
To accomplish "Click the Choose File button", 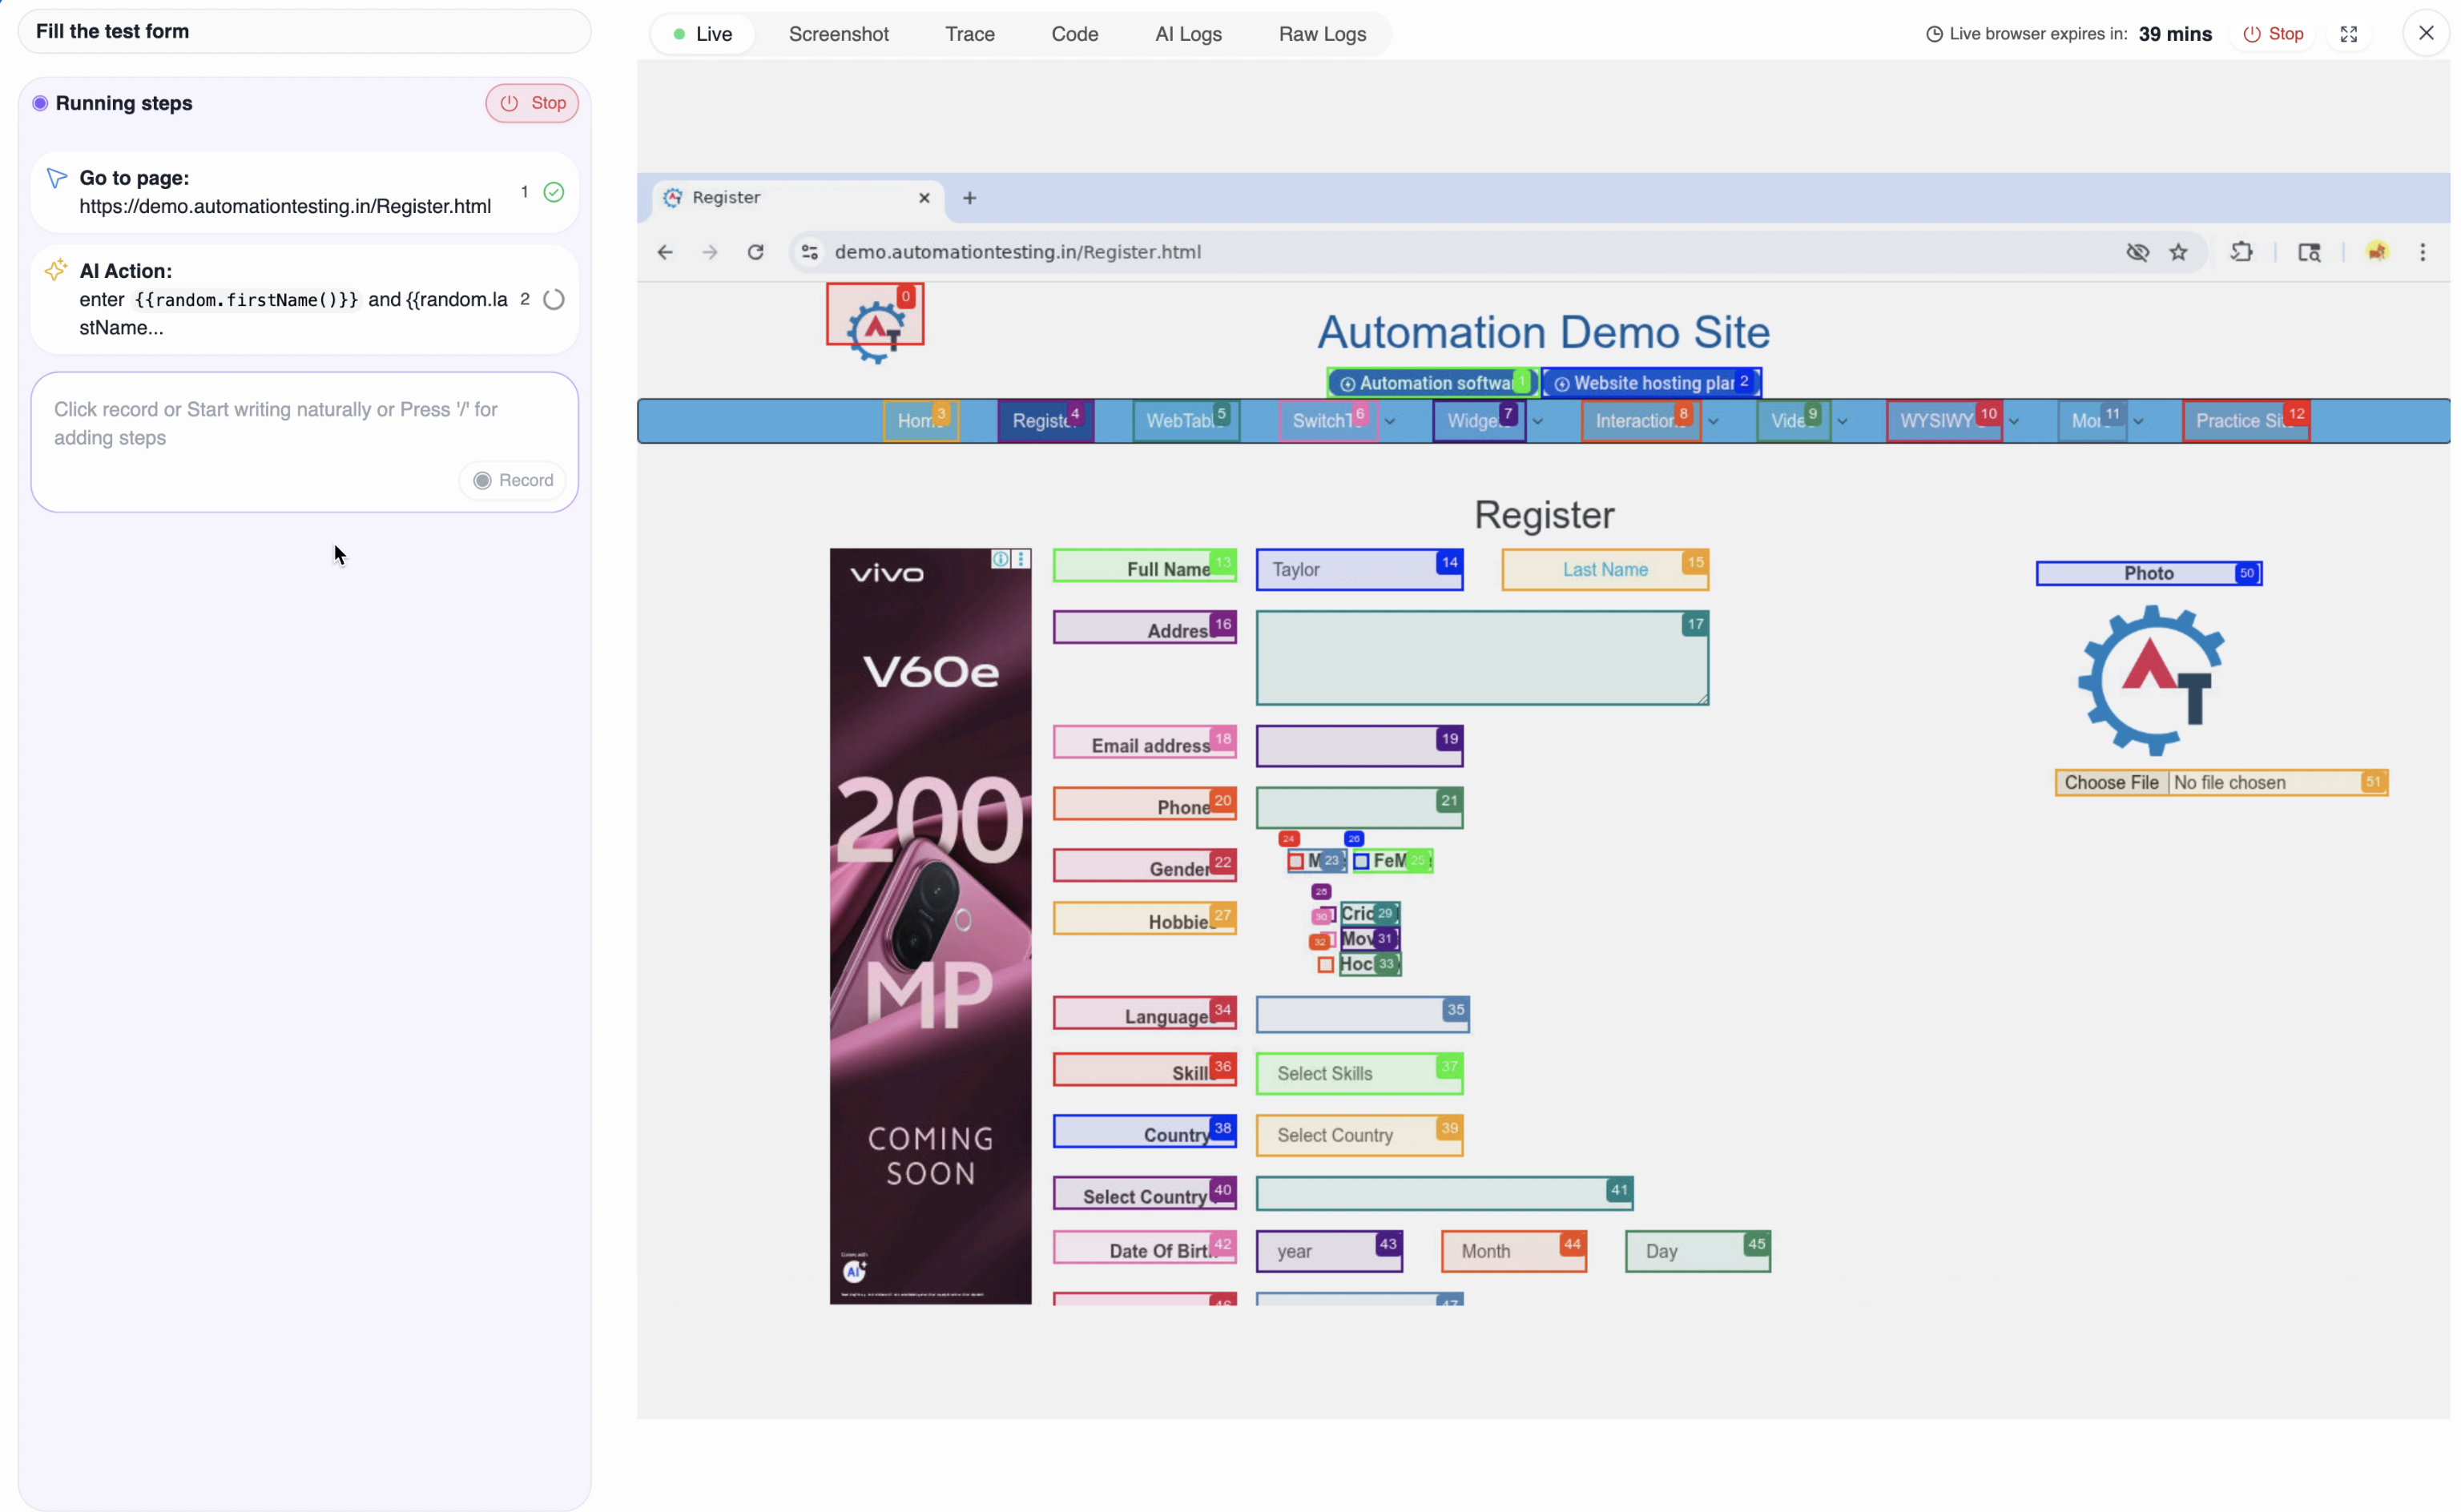I will click(2111, 782).
